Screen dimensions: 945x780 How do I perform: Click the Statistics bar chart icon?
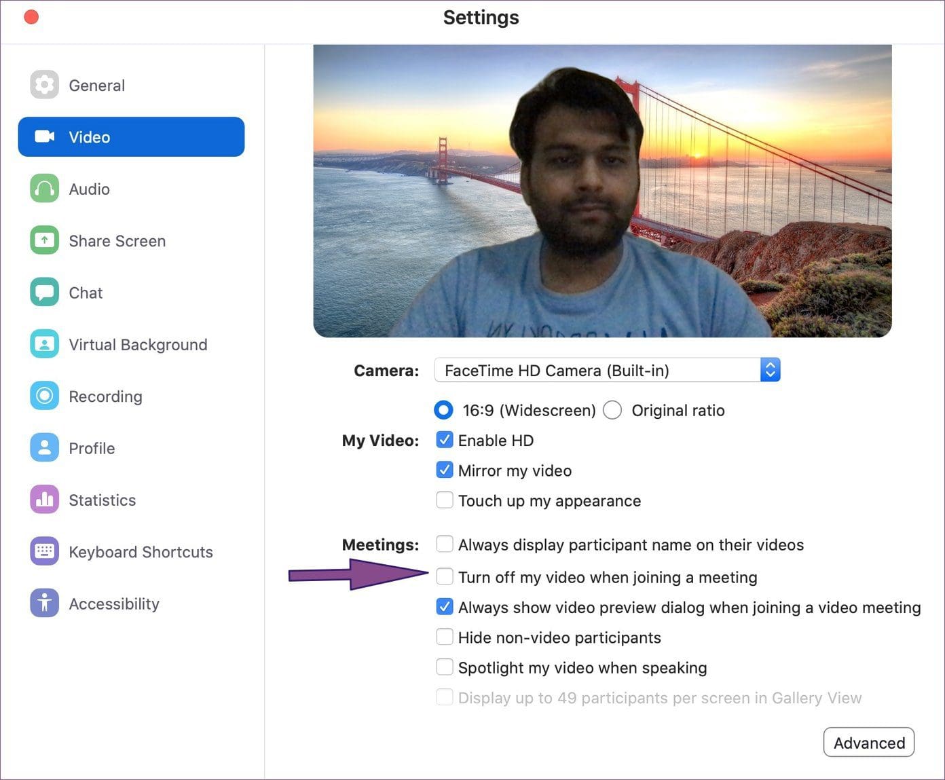44,500
